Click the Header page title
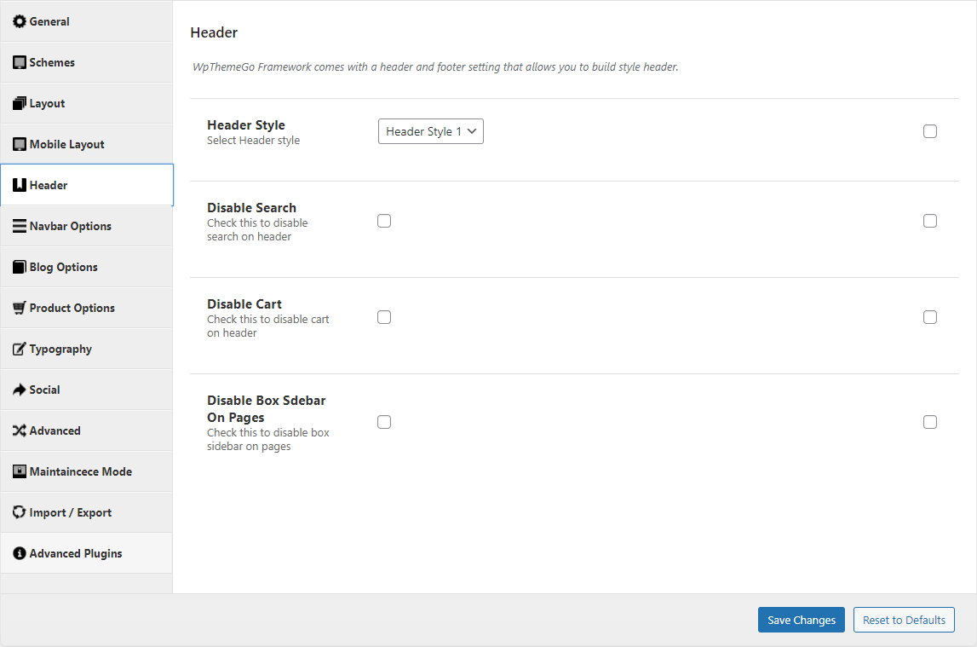The image size is (977, 647). [x=214, y=32]
